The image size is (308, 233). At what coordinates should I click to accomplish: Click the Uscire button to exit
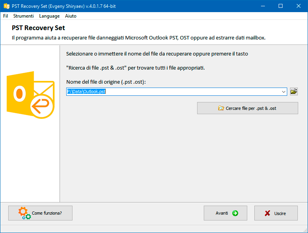276,213
